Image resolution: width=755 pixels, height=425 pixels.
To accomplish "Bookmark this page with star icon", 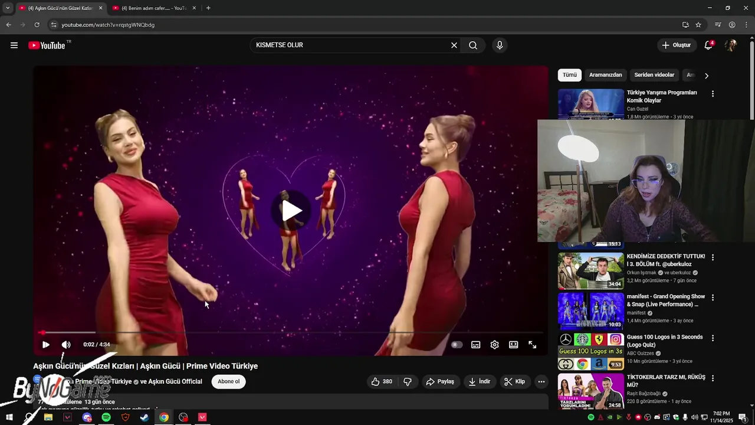I will (698, 25).
